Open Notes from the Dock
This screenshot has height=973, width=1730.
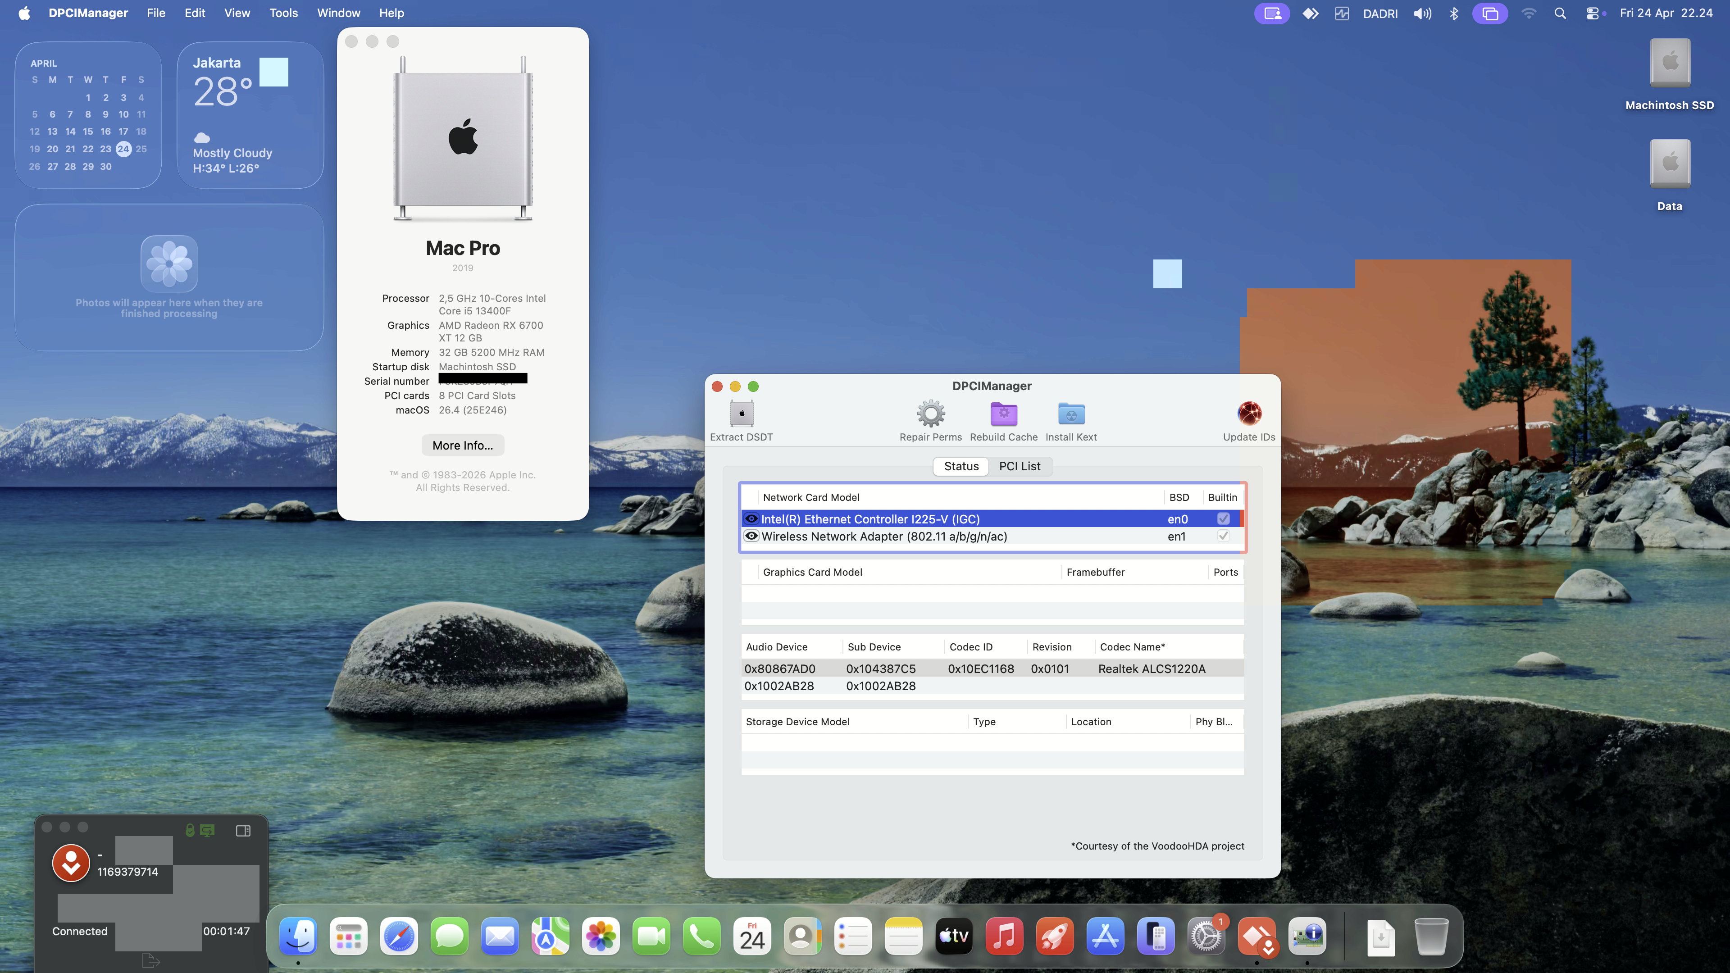pyautogui.click(x=903, y=936)
